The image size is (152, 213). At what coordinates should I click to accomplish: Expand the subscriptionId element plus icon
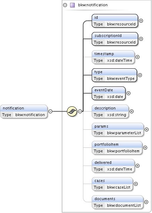pos(141,39)
